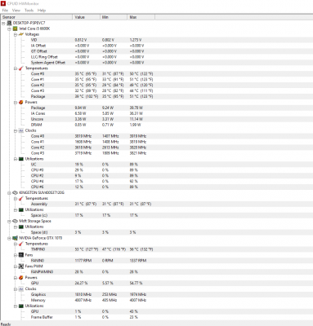Open the Help menu
313x326 pixels.
[42, 11]
